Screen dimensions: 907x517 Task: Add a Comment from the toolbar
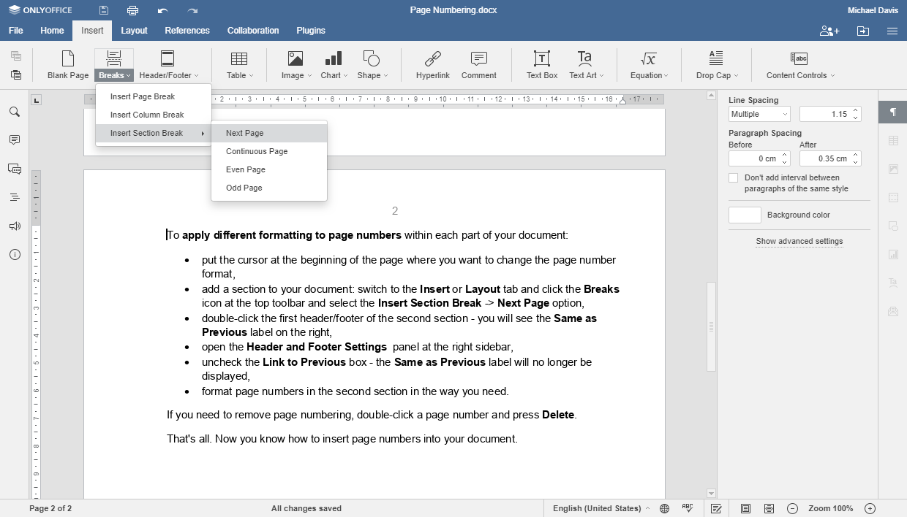pyautogui.click(x=479, y=65)
